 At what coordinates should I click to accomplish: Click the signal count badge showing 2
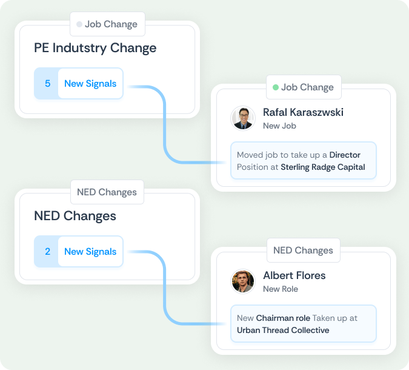pyautogui.click(x=47, y=252)
